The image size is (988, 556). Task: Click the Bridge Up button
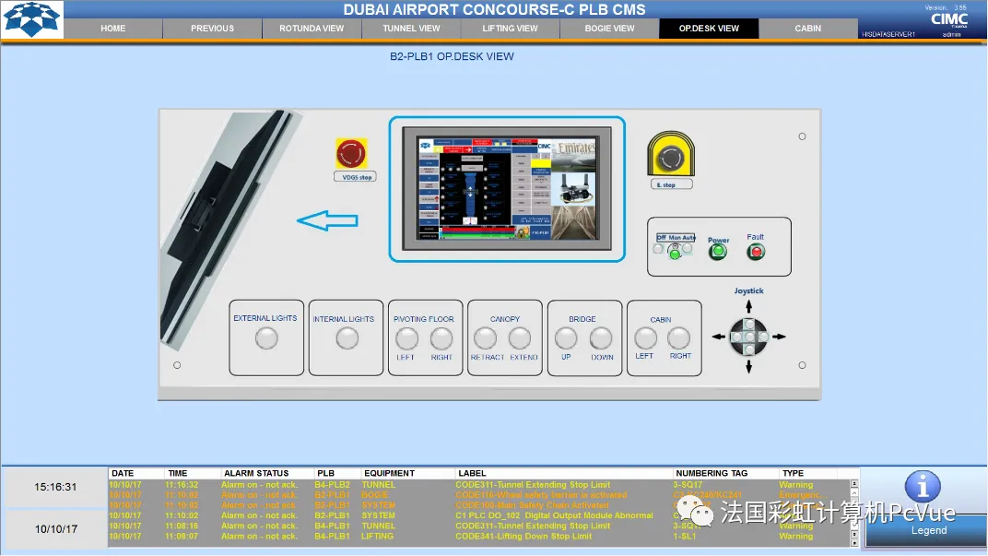click(x=566, y=338)
